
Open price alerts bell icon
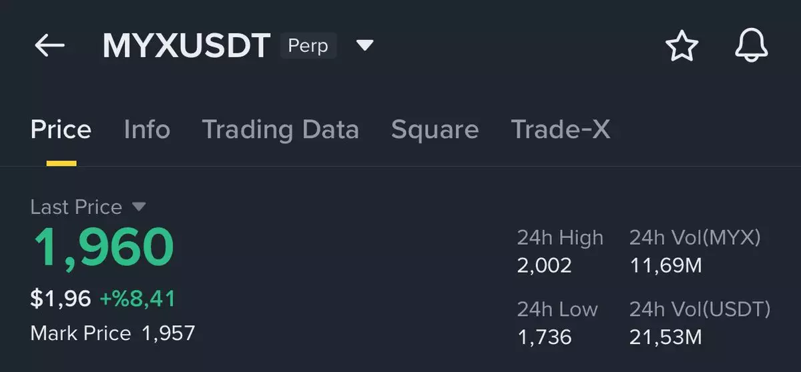click(752, 47)
